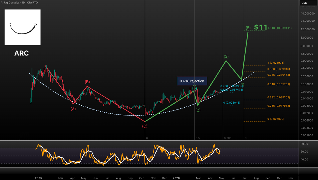
Task: Click the green (3) wave label
Action: (226, 56)
